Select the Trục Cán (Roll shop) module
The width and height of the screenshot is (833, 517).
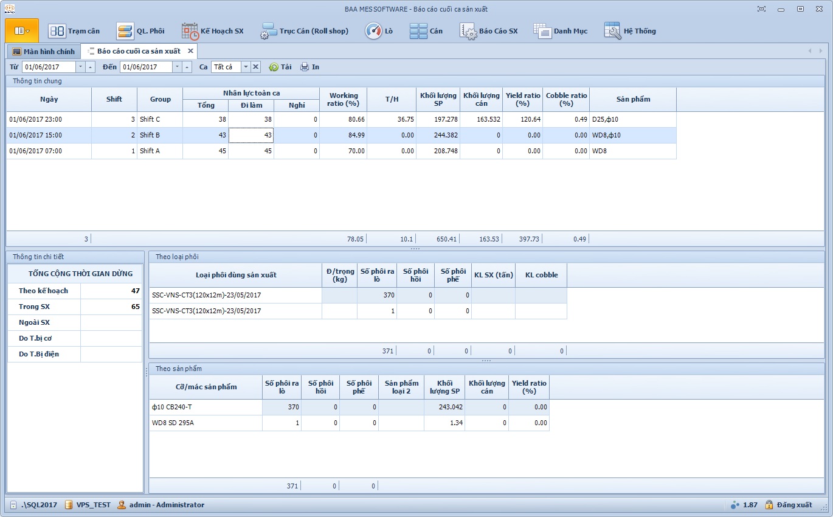tap(304, 31)
